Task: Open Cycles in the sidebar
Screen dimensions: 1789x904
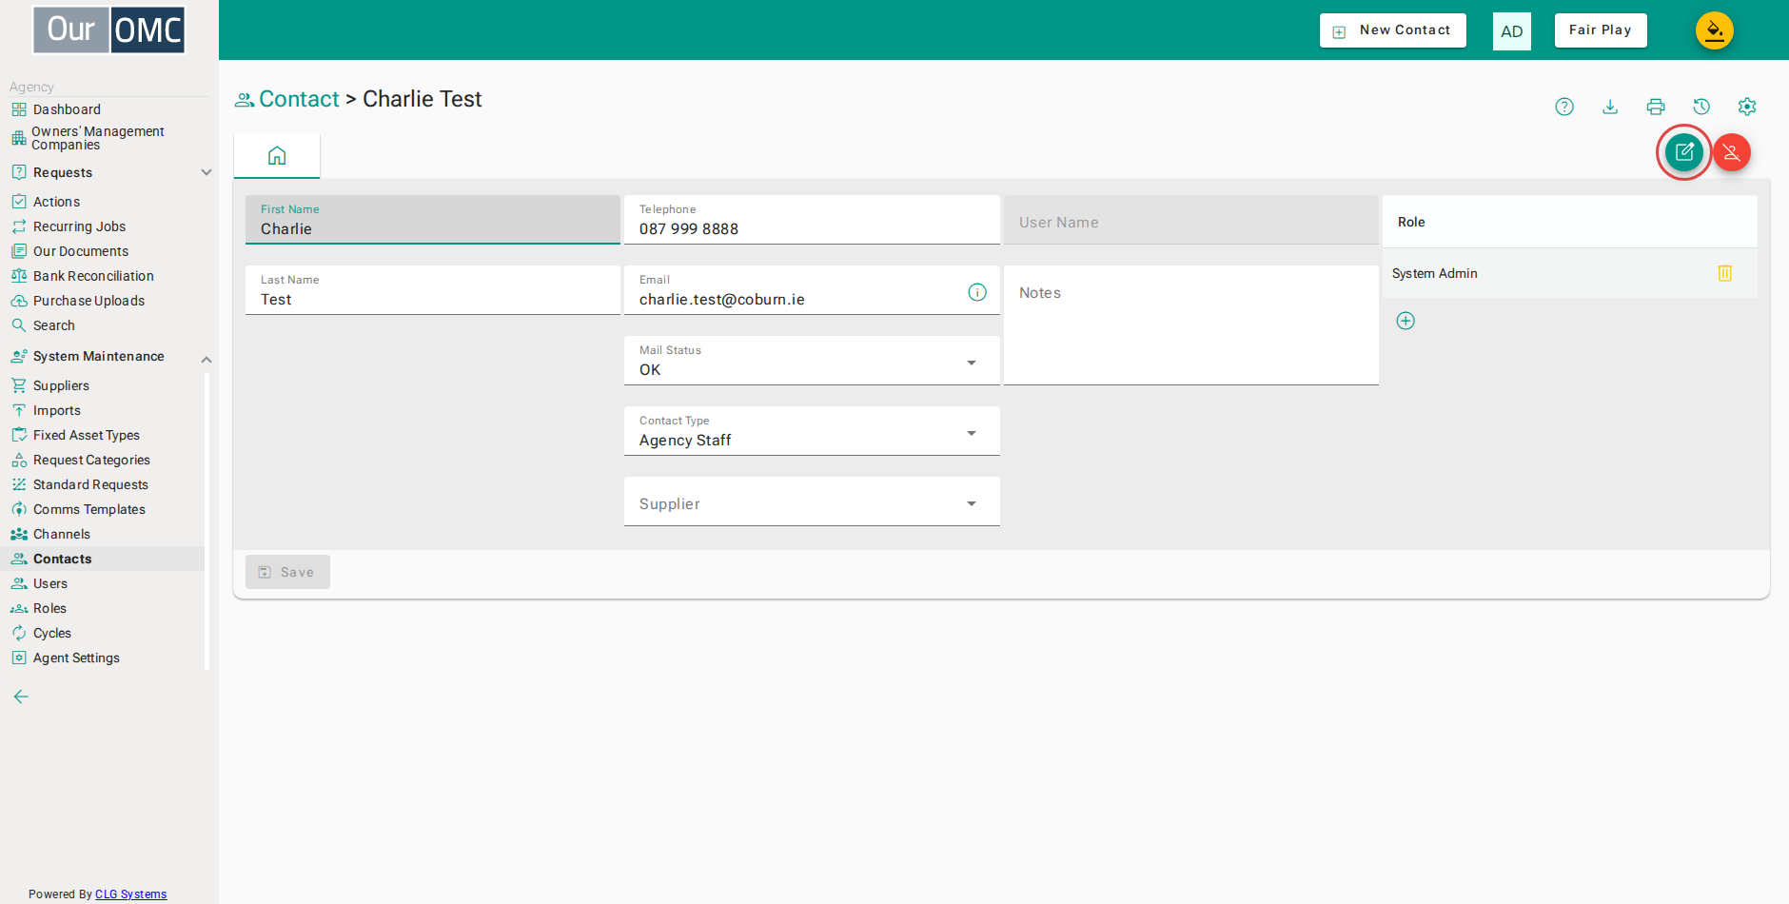Action: tap(52, 633)
